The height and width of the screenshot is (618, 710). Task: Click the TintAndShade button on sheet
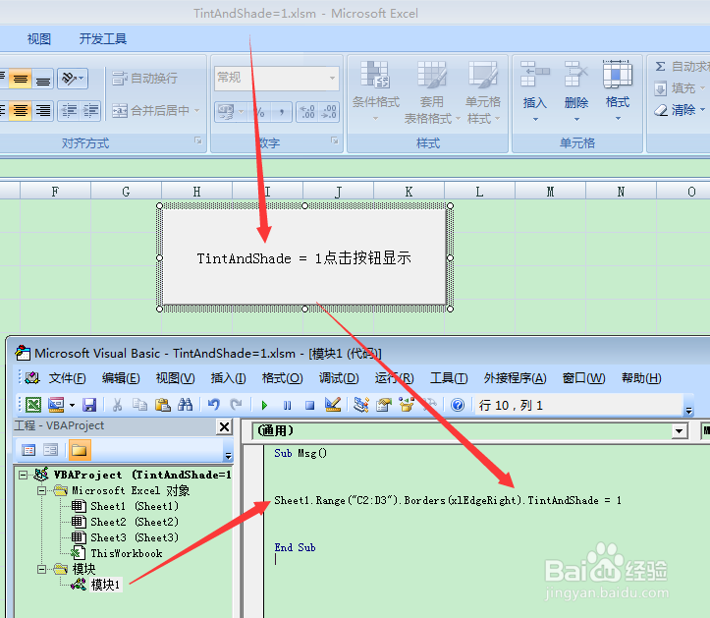[x=304, y=257]
